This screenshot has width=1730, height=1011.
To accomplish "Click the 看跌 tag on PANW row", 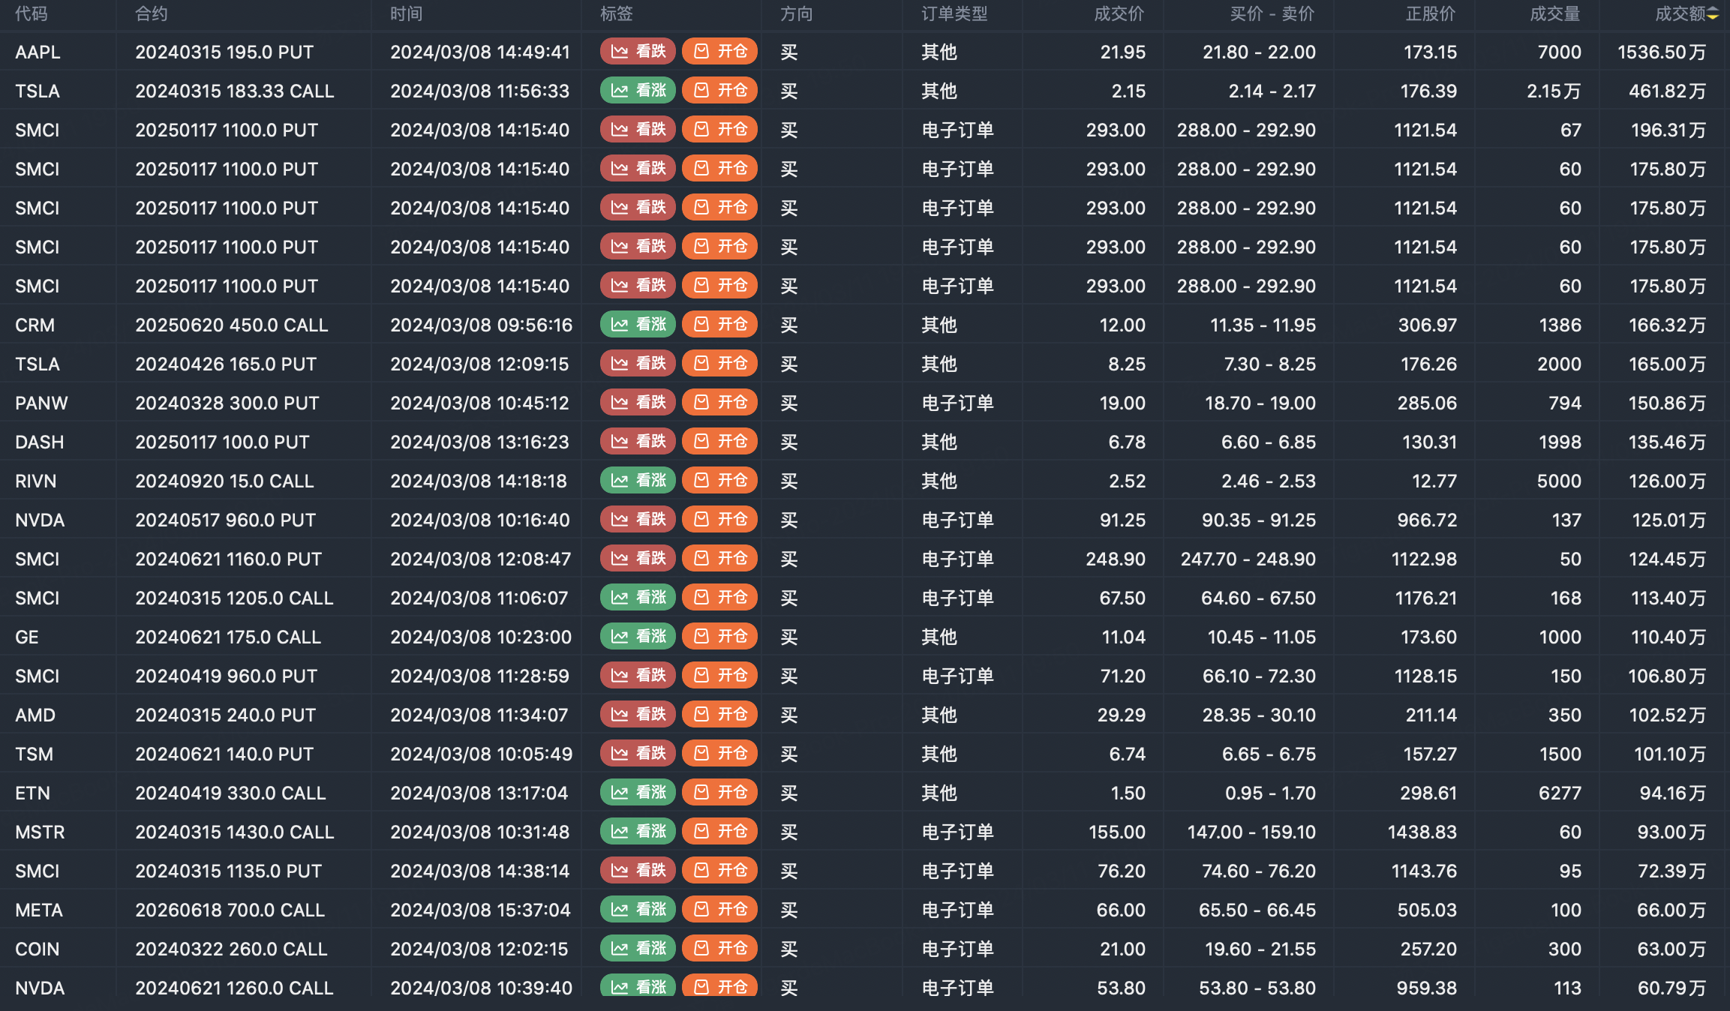I will click(638, 403).
